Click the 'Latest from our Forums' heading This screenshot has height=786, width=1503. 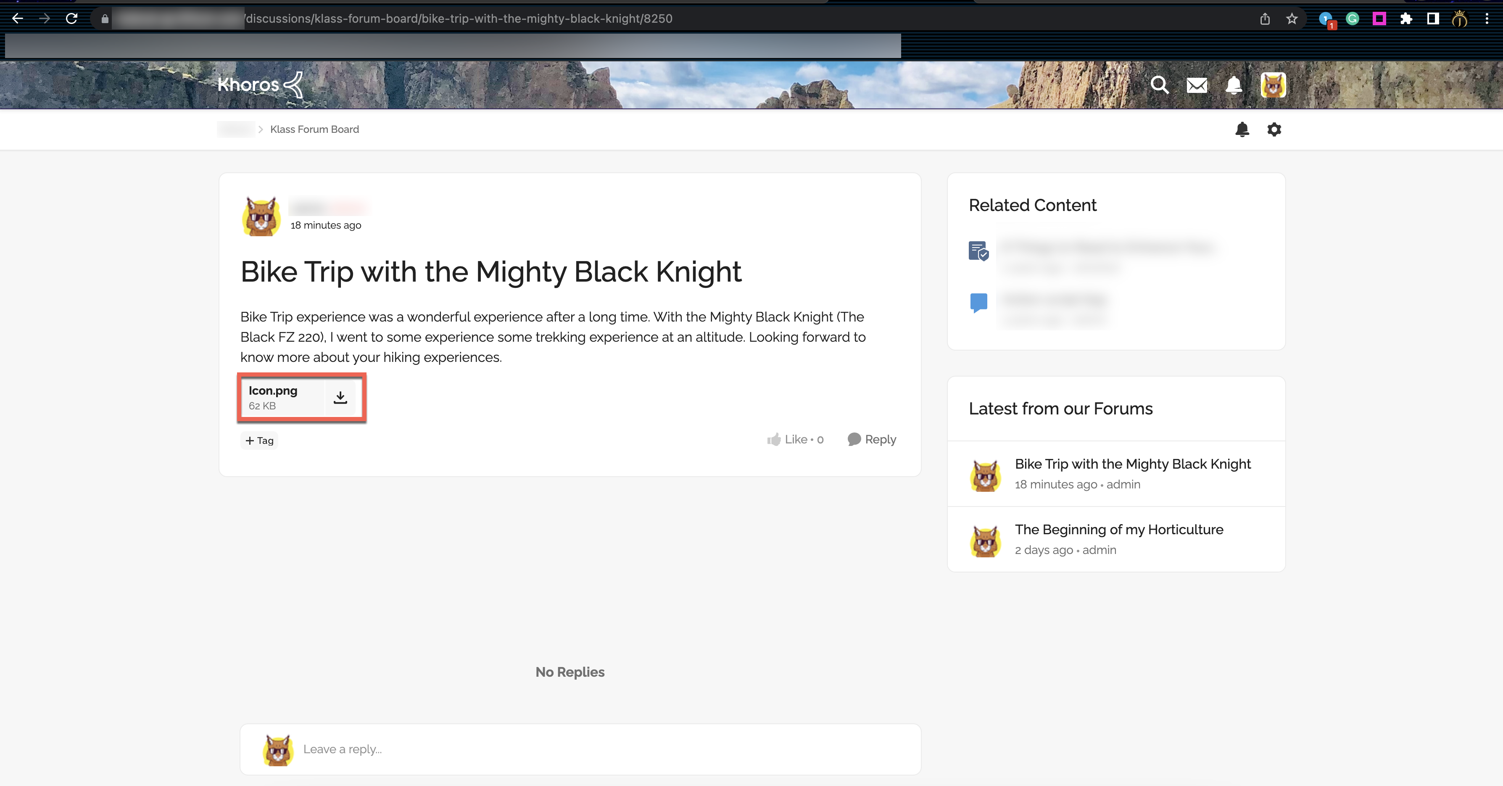1060,409
